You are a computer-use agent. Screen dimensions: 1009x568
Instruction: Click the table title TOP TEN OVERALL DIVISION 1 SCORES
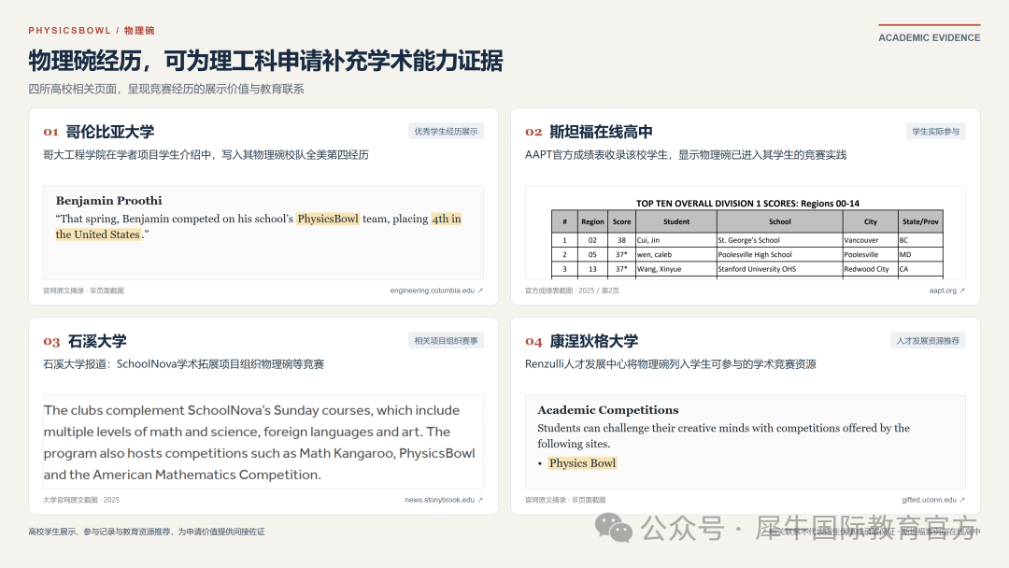pos(747,204)
